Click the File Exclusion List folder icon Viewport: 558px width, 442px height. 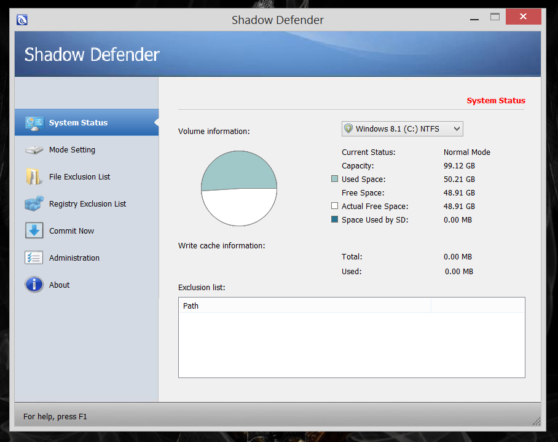click(33, 176)
